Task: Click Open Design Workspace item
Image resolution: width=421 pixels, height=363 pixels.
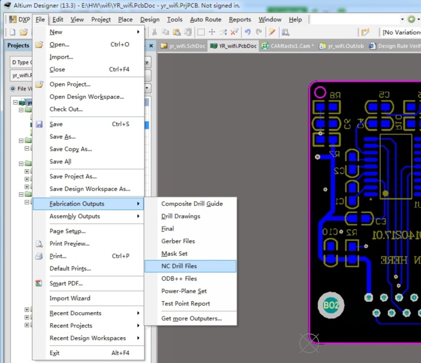Action: (x=88, y=97)
